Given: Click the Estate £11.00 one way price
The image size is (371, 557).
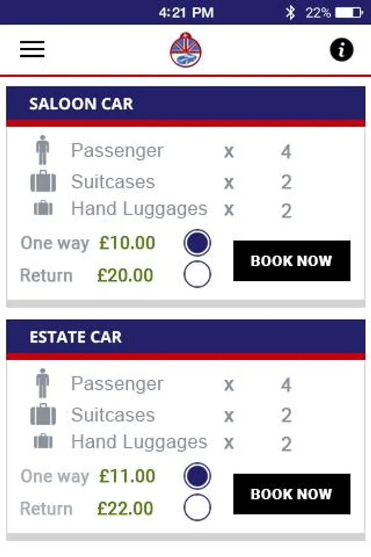Looking at the screenshot, I should point(127,477).
